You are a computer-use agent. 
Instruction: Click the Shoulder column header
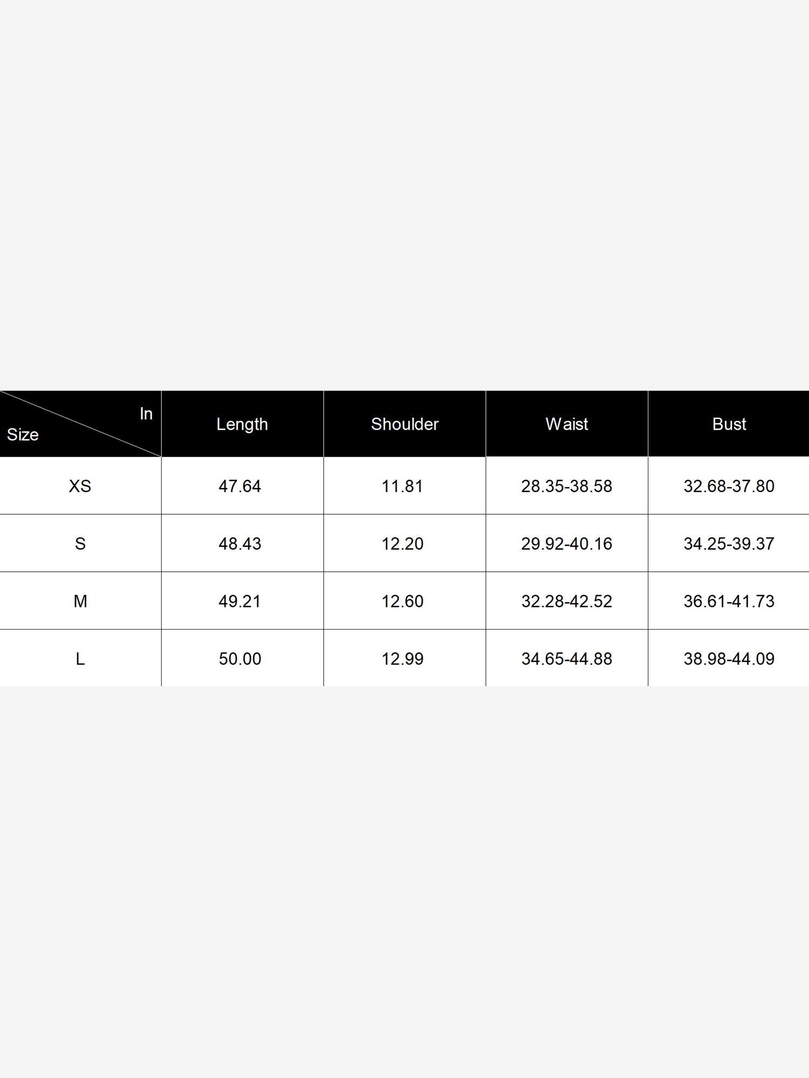pyautogui.click(x=404, y=424)
